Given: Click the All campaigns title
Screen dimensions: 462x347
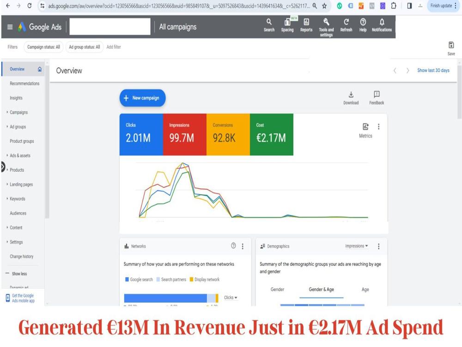Looking at the screenshot, I should (x=178, y=27).
